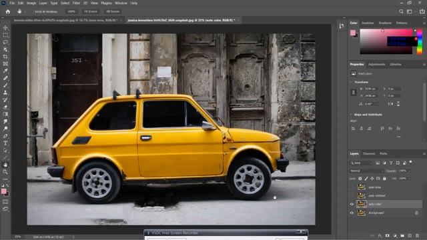Open the Fill value dropdown arrow
The width and height of the screenshot is (427, 240).
tap(410, 179)
